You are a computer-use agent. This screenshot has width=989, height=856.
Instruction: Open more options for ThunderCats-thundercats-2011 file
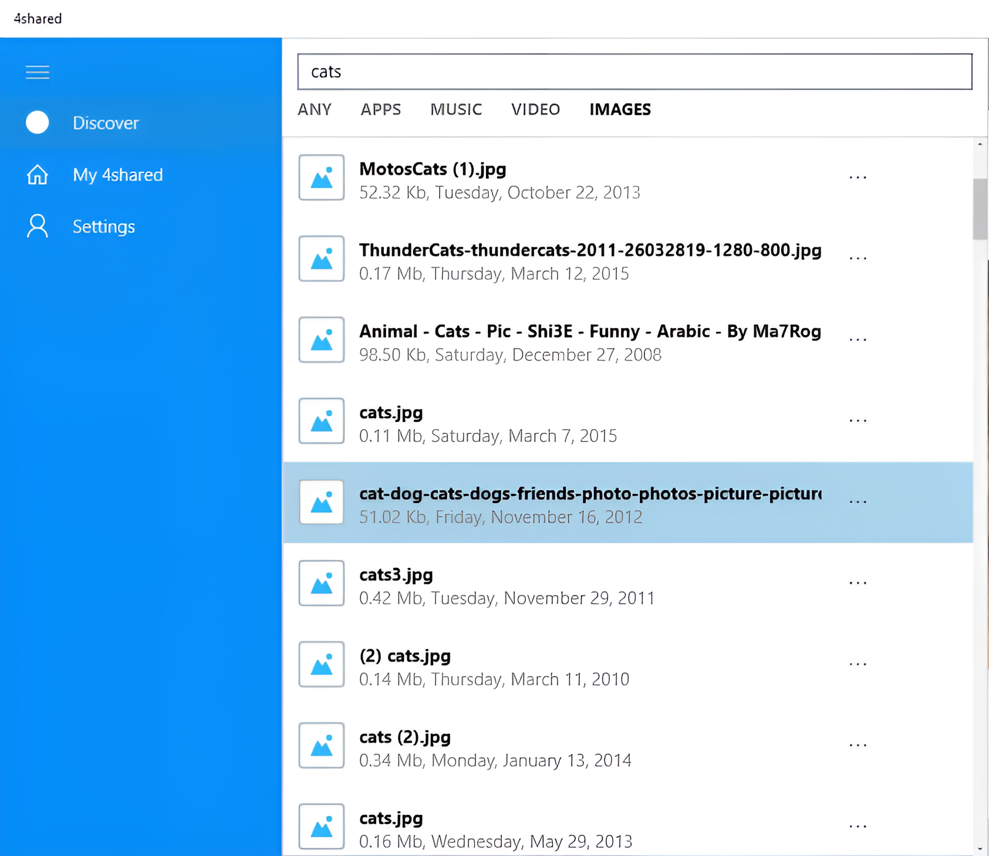(858, 258)
